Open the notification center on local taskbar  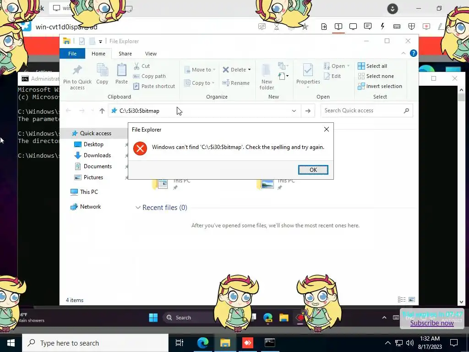[x=454, y=343]
